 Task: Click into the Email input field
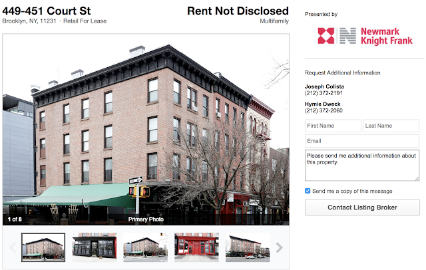(362, 141)
